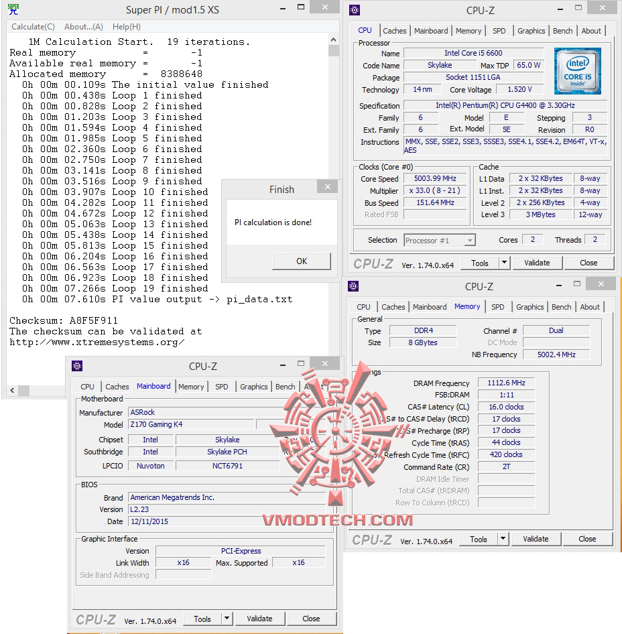This screenshot has width=622, height=634.
Task: Switch to Mainboard tab in Memory CPU-Z window
Action: tap(430, 307)
